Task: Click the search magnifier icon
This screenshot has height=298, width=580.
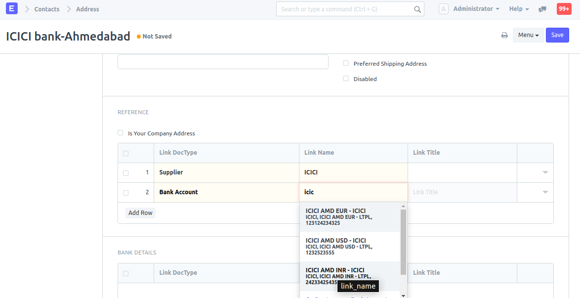Action: coord(417,9)
